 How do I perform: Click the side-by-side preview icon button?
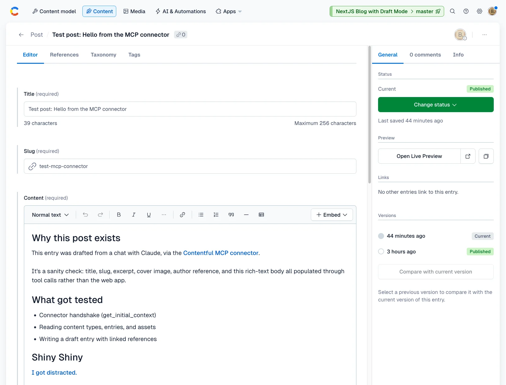point(486,156)
